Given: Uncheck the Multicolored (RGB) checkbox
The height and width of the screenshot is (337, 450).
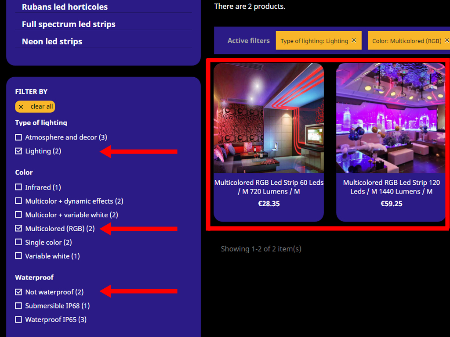Looking at the screenshot, I should click(18, 229).
